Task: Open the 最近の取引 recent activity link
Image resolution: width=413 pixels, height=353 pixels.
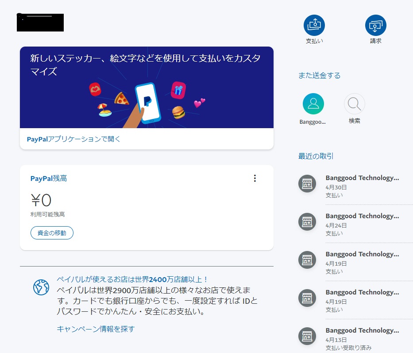Action: [316, 156]
